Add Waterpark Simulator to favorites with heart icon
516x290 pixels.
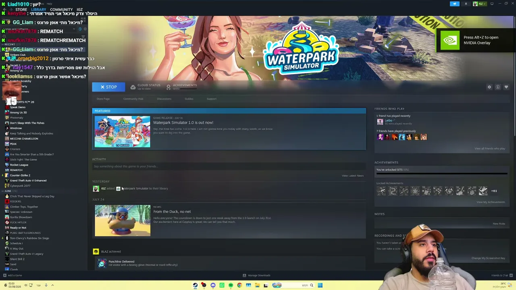coord(506,87)
